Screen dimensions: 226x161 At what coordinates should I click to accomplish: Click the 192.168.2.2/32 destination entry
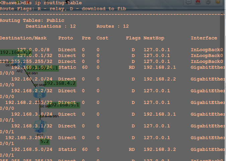point(32,91)
